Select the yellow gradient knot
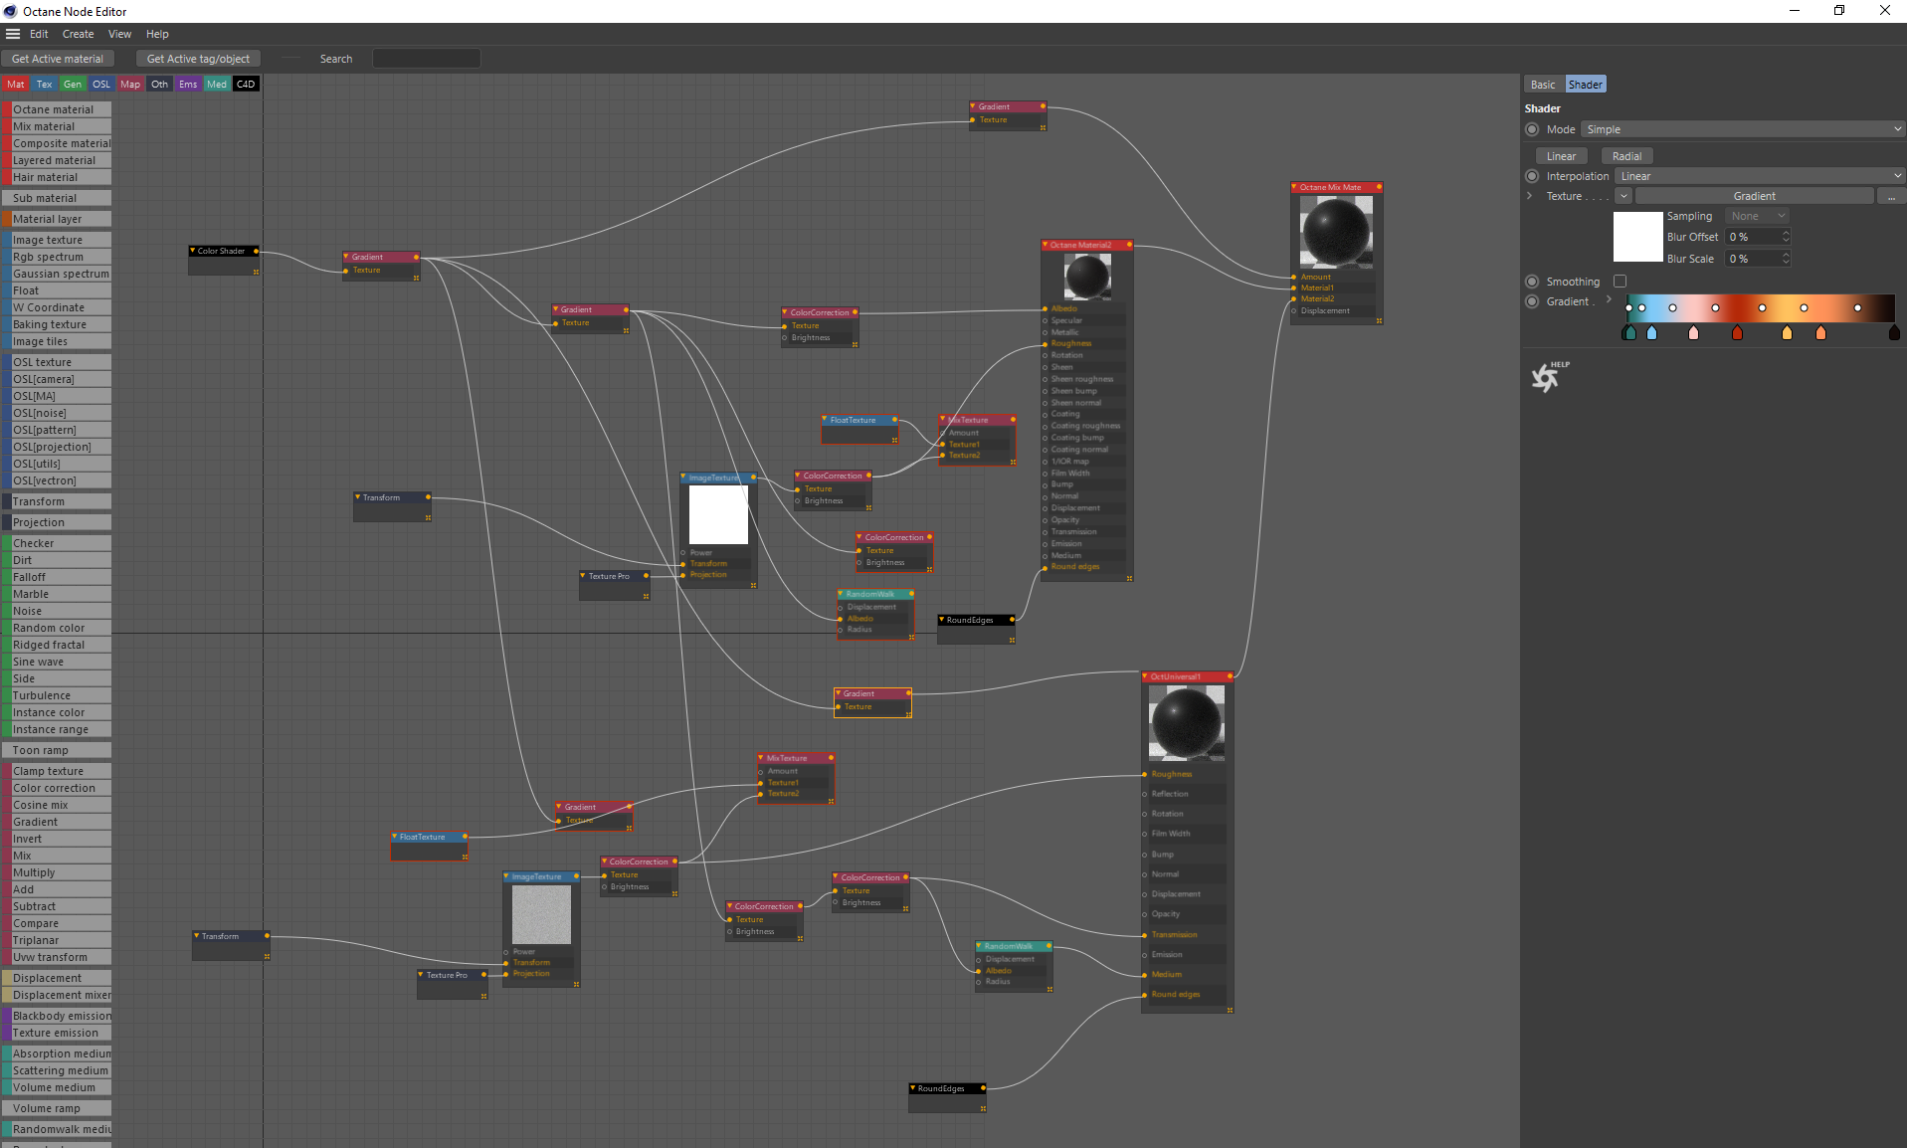1907x1148 pixels. coord(1787,333)
